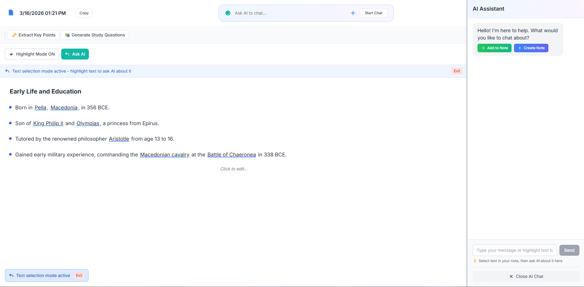Viewport: 584px width, 287px height.
Task: Click Start Chat button
Action: (373, 13)
